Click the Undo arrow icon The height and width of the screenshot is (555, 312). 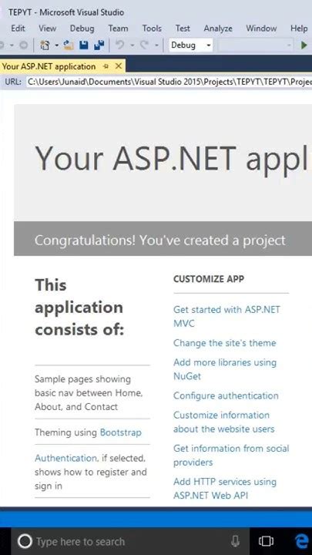(x=120, y=45)
